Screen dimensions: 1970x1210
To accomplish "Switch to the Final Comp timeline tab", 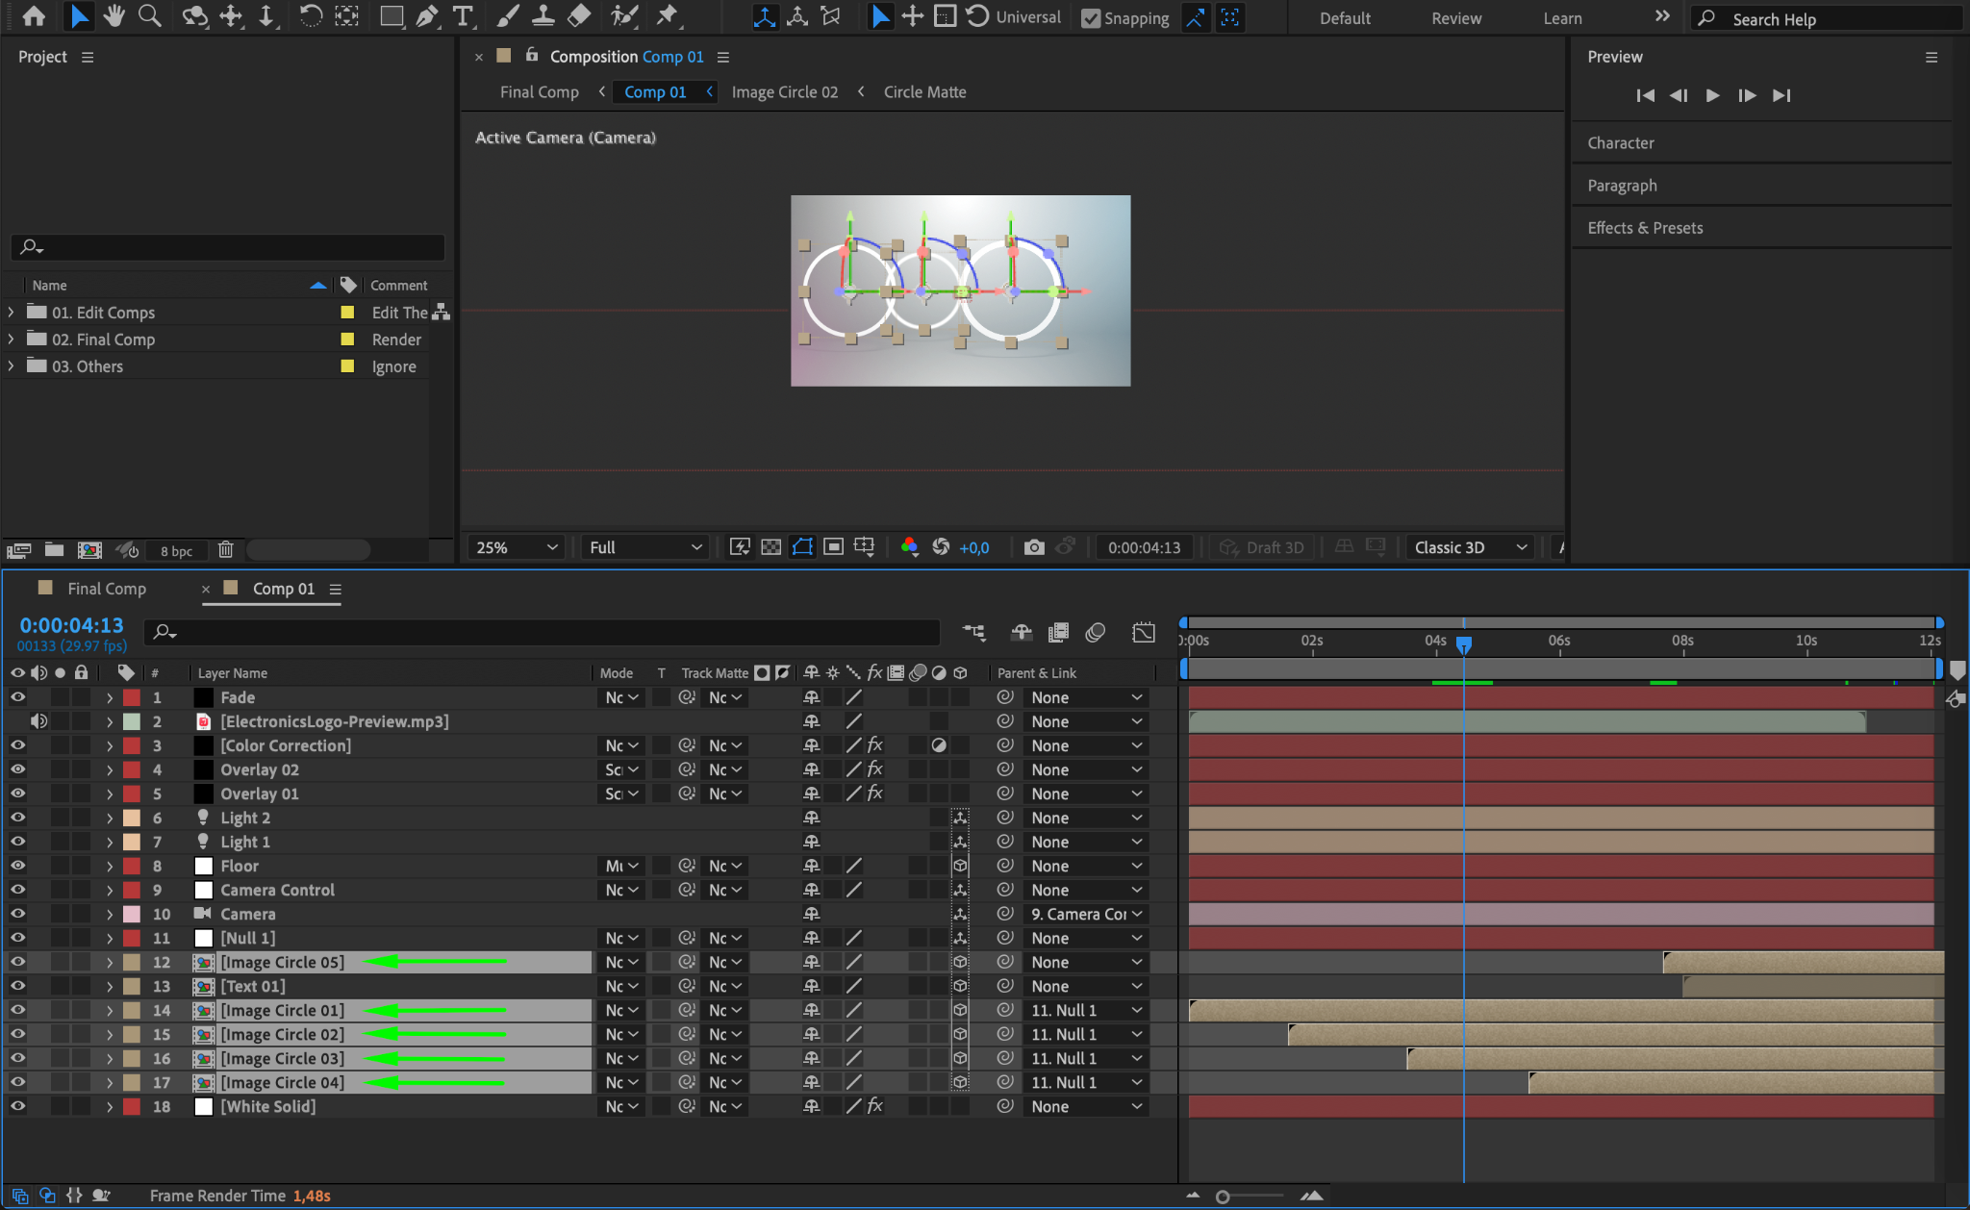I will (x=106, y=589).
